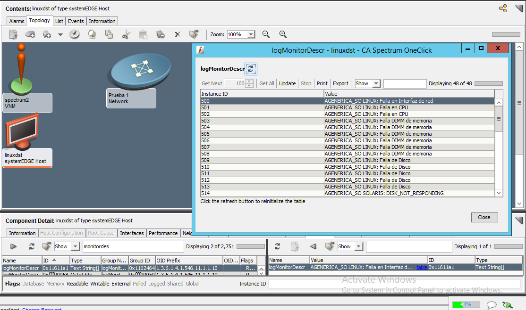Click the play arrow icon in attribute toolbar
Viewport: 526px width, 310px height.
tap(13, 246)
